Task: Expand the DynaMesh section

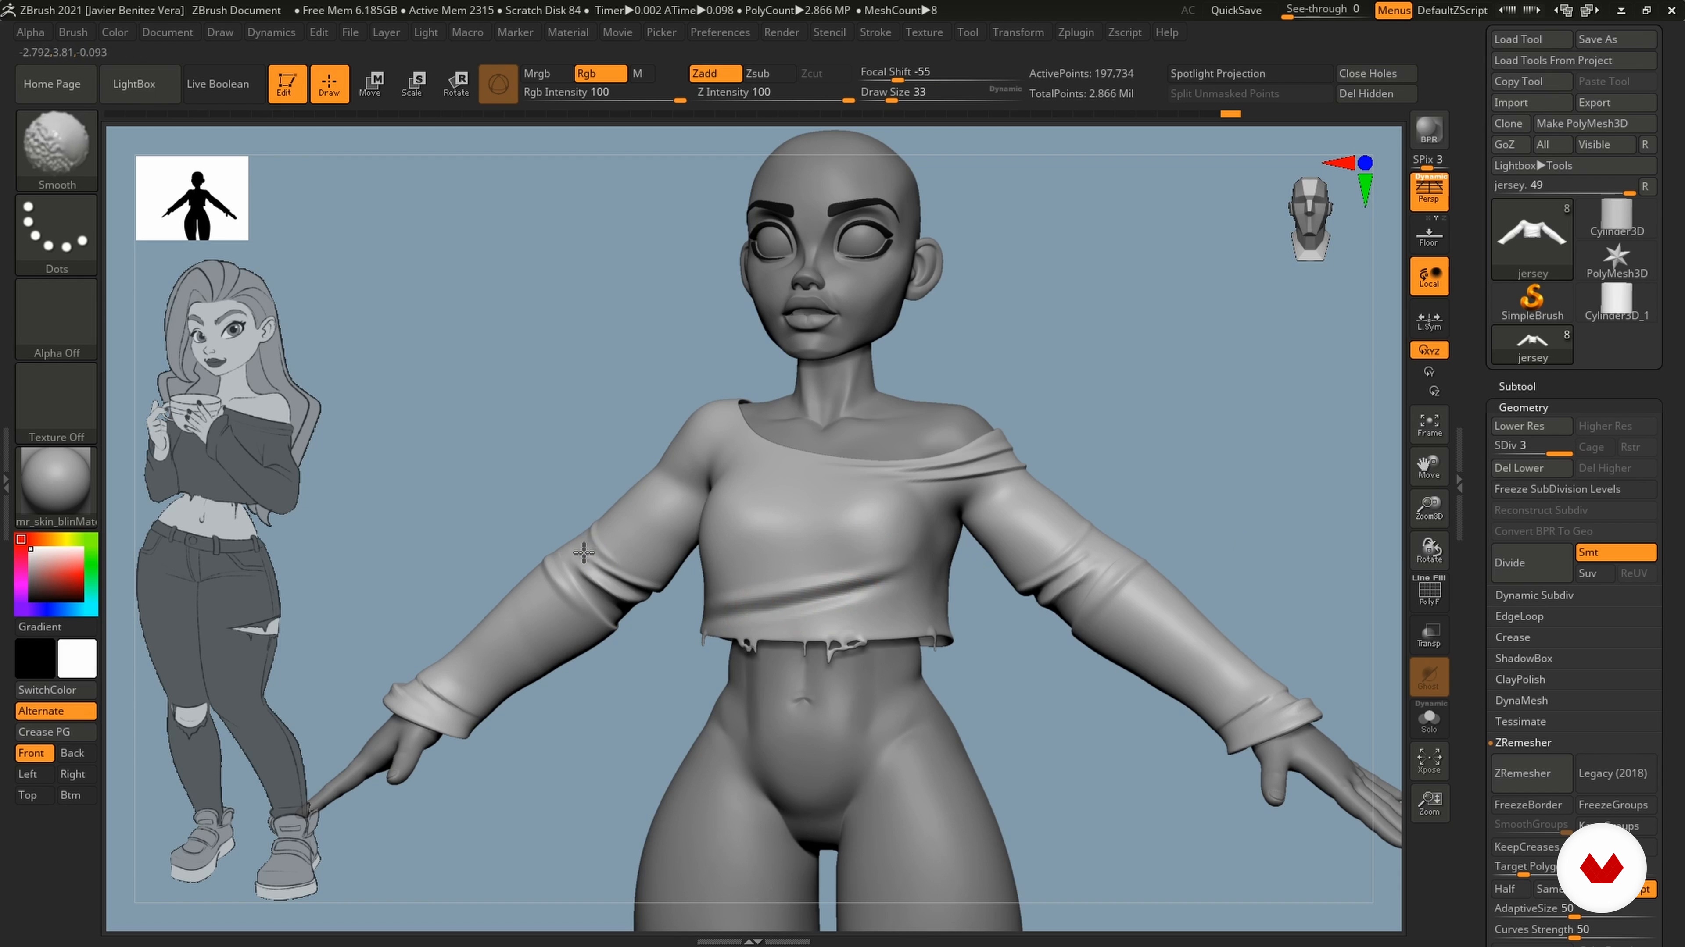Action: pyautogui.click(x=1521, y=700)
